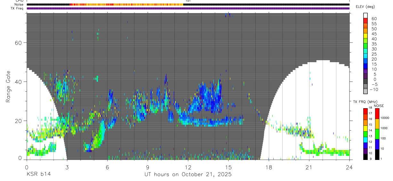The image size is (393, 181).
Task: Click the 35 value on elevation colorbar
Action: 373,44
